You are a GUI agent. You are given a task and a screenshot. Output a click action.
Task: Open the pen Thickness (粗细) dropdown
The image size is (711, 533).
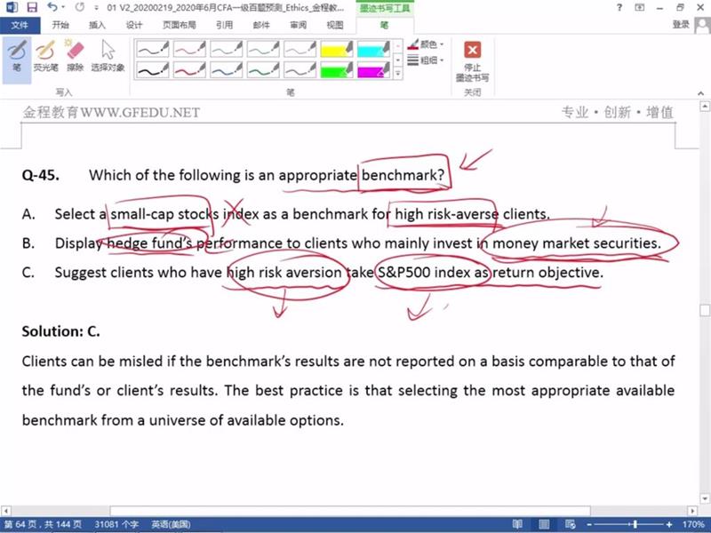tap(426, 60)
